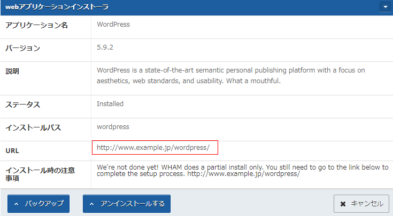Click the 説明 row label
The image size is (393, 216).
(12, 71)
